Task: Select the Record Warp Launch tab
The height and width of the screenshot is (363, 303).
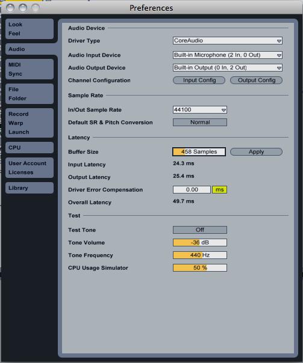Action: tap(30, 123)
